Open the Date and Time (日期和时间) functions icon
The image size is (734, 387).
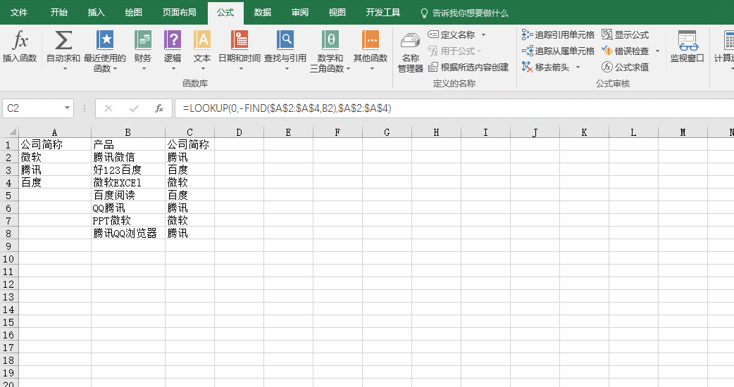240,42
